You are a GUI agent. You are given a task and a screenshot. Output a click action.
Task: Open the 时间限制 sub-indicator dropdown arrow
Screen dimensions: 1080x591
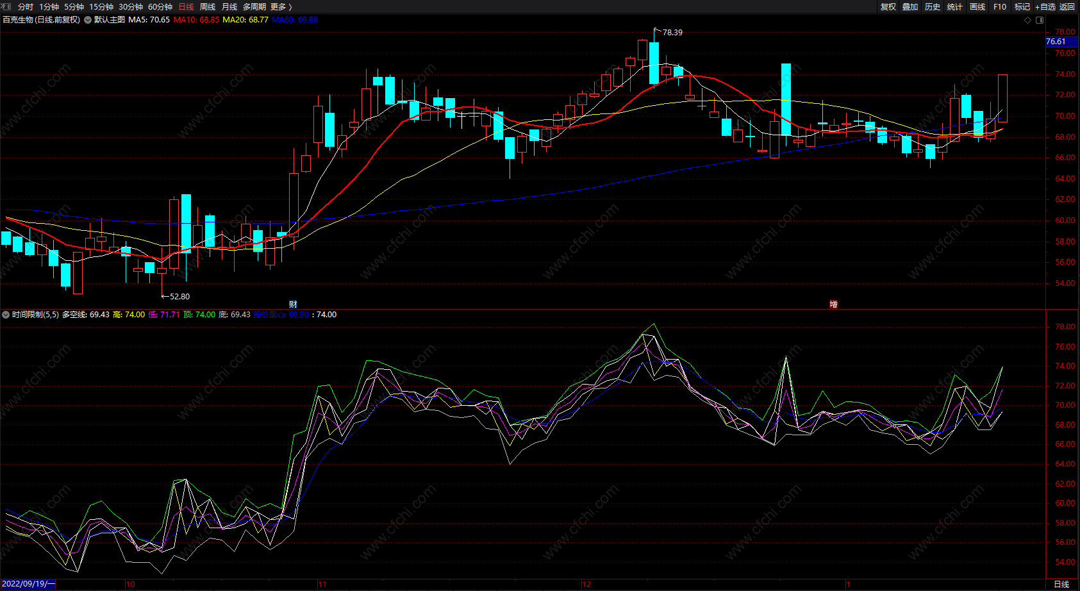[x=6, y=315]
